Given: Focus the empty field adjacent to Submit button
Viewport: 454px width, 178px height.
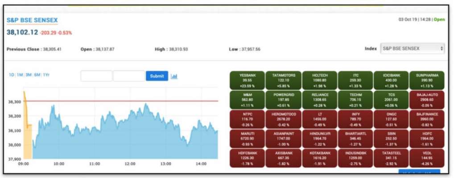Looking at the screenshot, I should [x=129, y=76].
